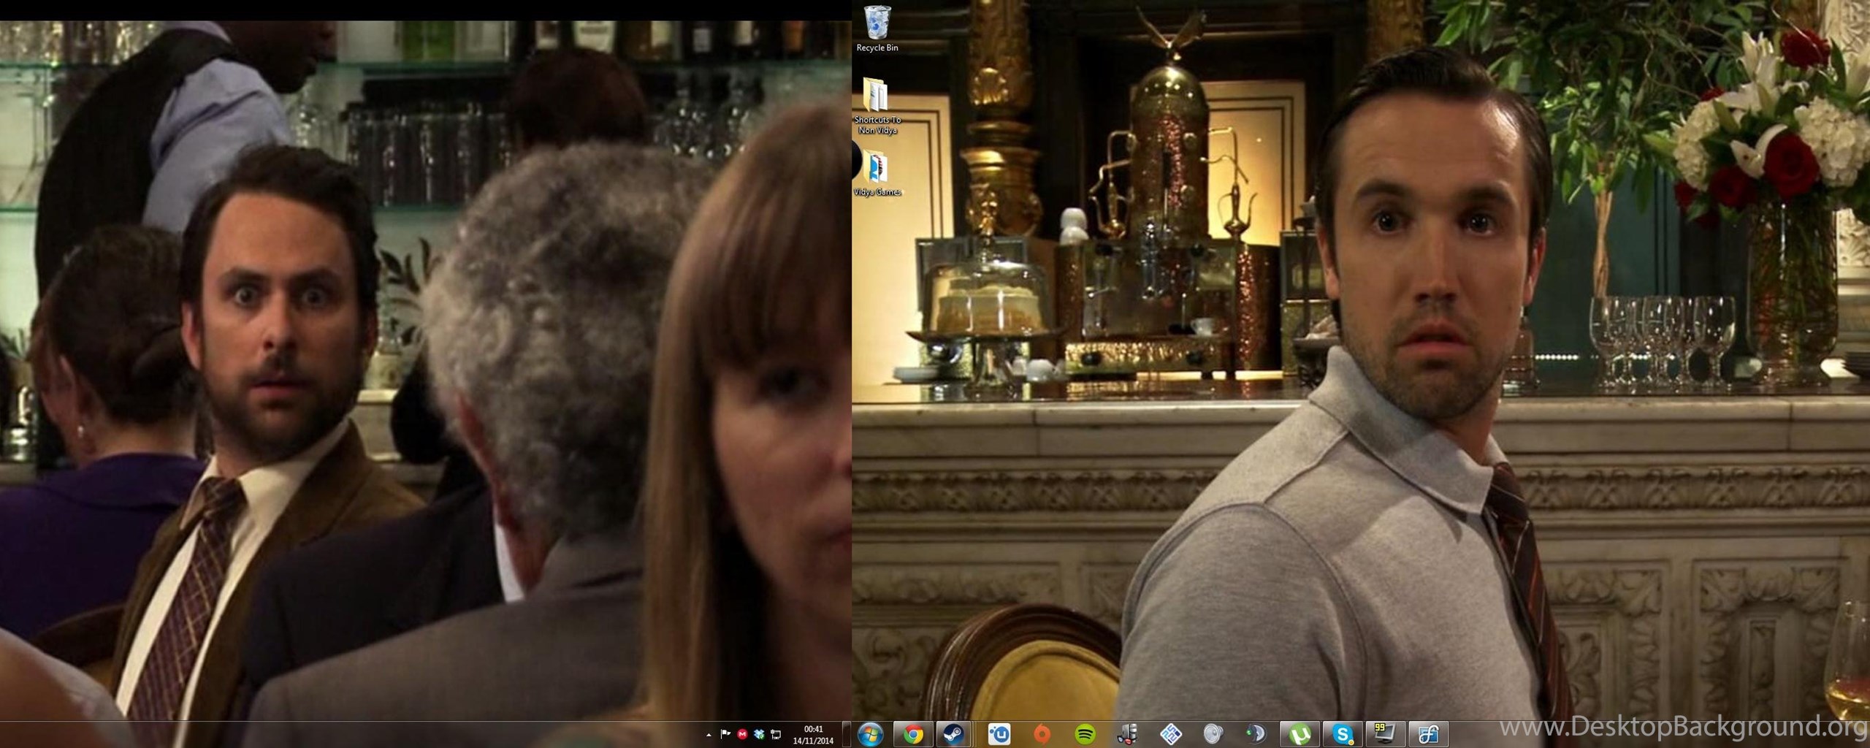This screenshot has height=748, width=1870.
Task: Show hidden system tray icons
Action: 708,735
